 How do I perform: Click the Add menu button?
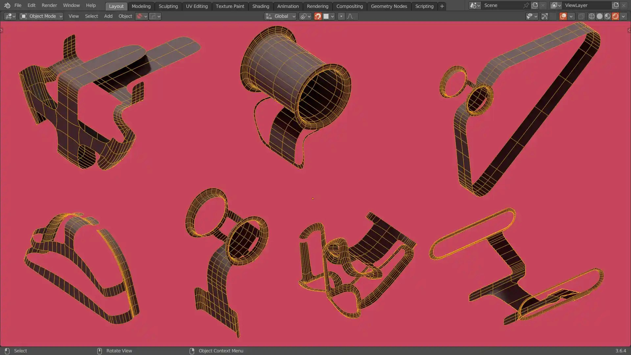(x=108, y=16)
